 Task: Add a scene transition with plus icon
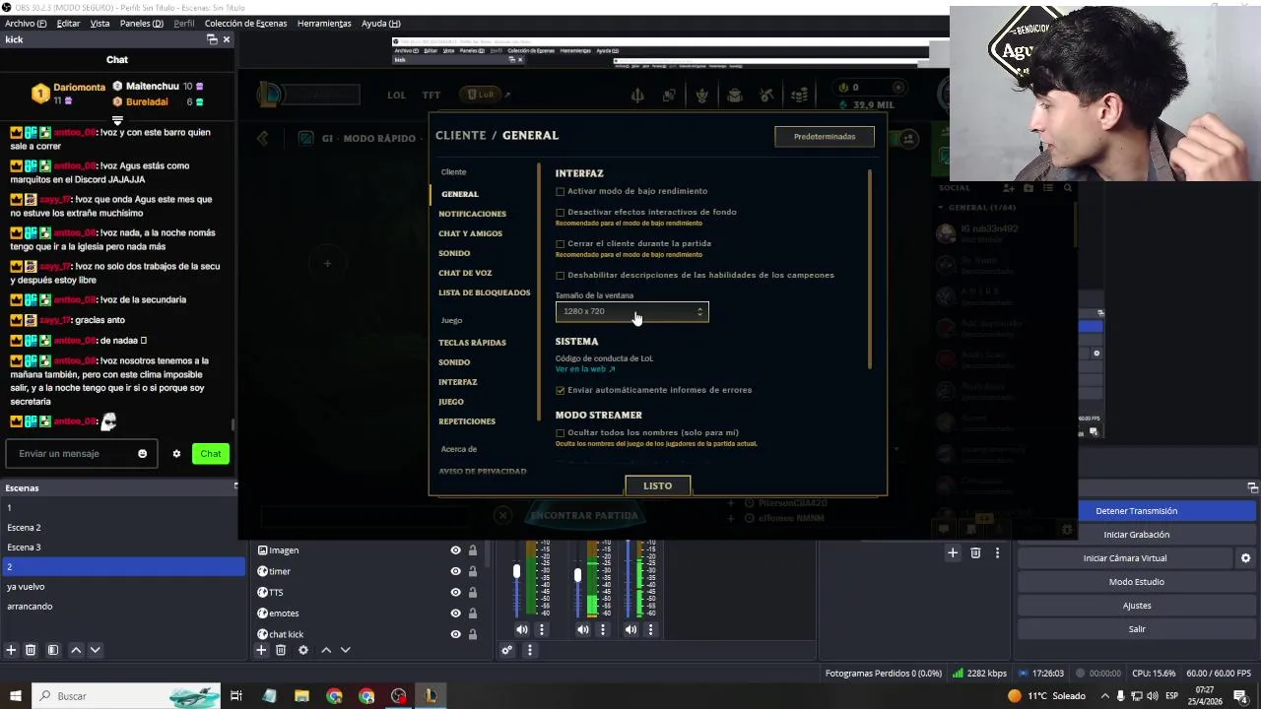[953, 553]
